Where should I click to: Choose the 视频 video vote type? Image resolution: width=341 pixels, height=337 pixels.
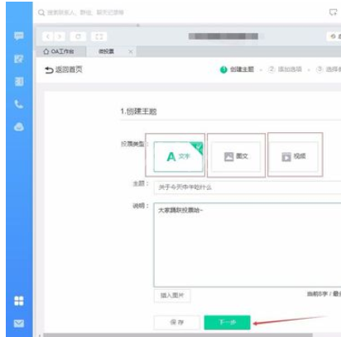coord(294,156)
